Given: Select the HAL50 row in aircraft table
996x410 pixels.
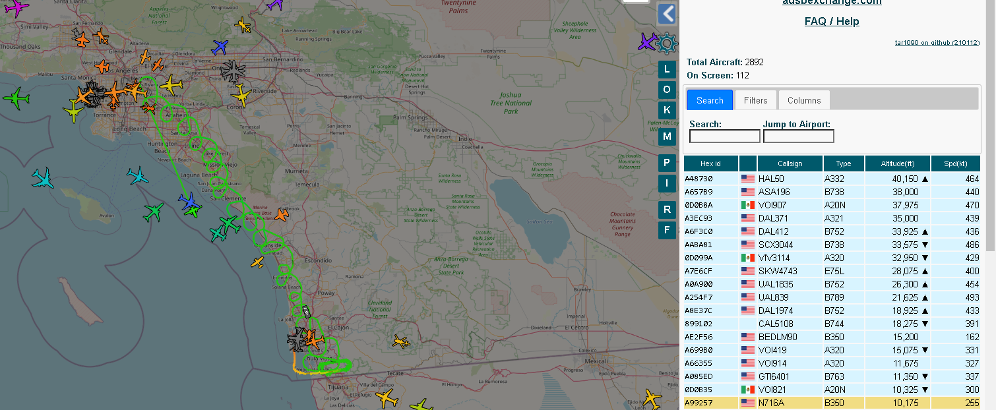Looking at the screenshot, I should click(x=832, y=179).
